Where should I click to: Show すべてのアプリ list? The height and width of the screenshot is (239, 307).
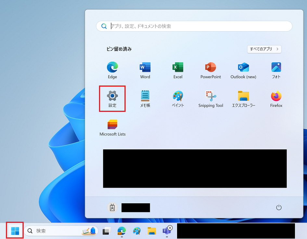264,49
